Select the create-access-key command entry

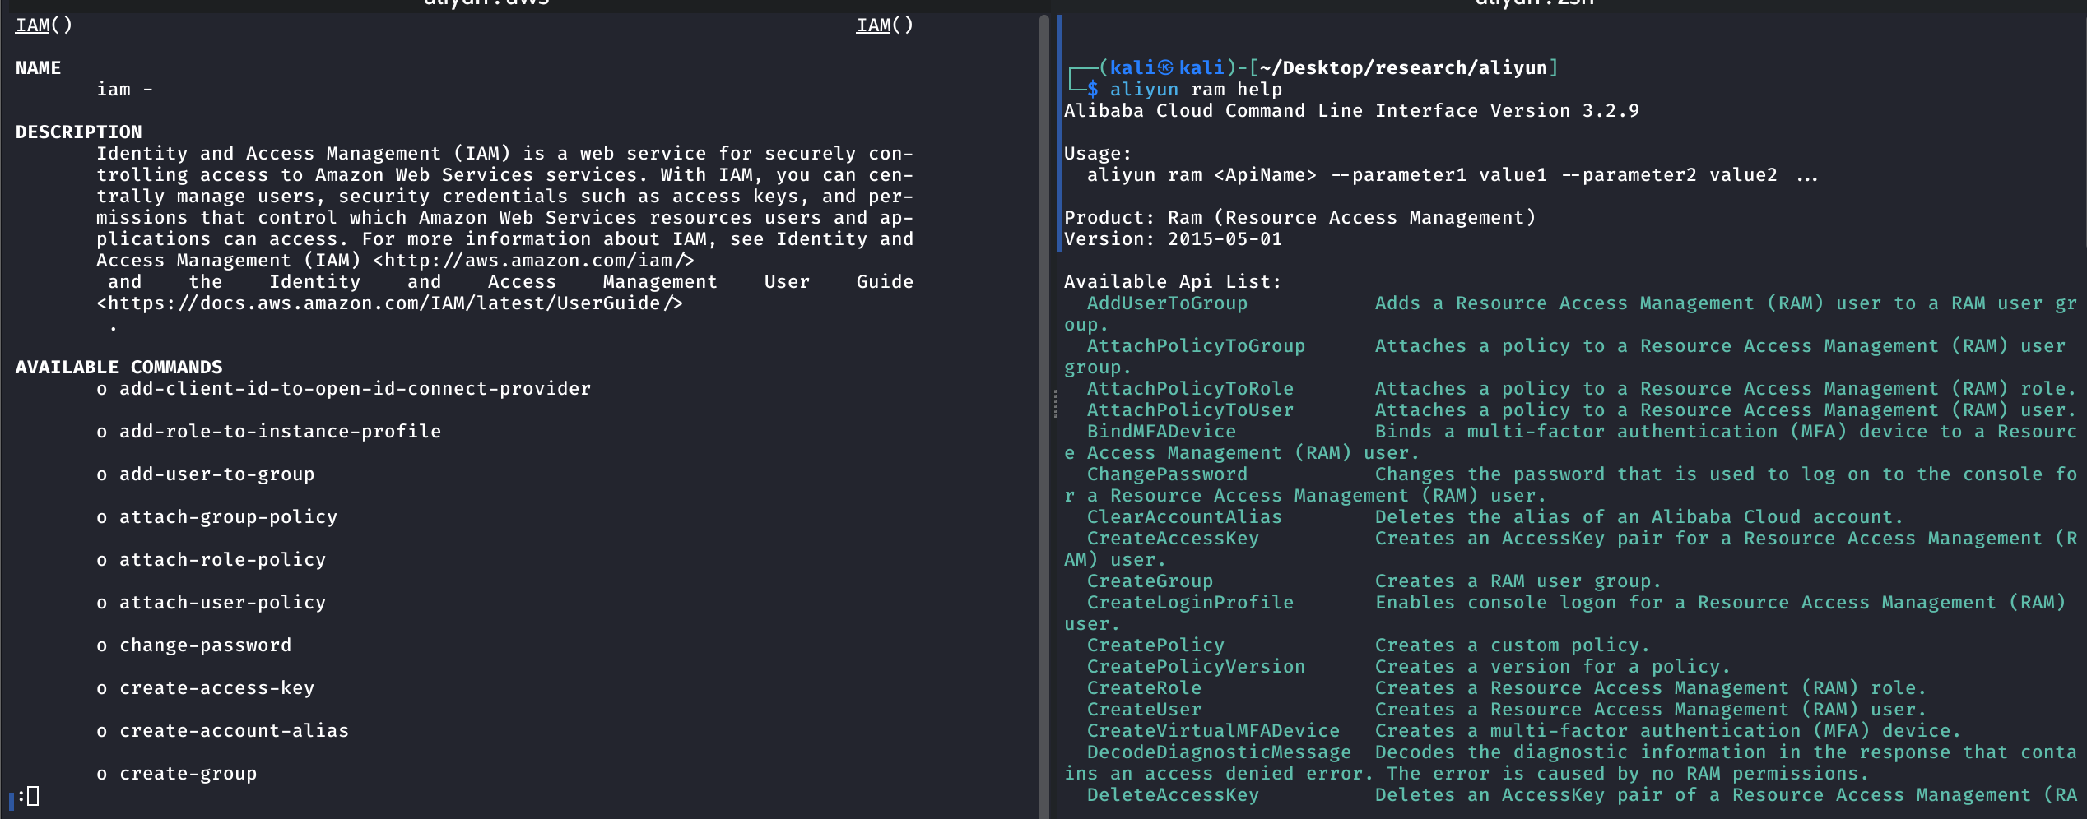point(216,688)
